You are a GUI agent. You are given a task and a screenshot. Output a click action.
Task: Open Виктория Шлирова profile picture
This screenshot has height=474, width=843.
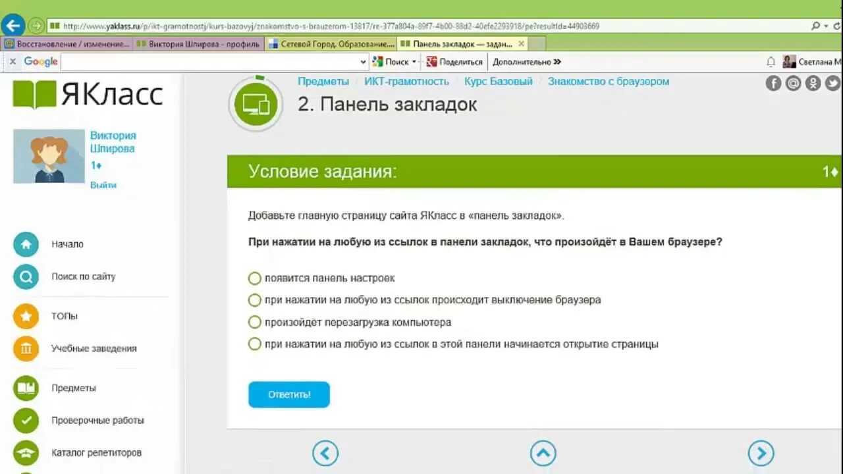point(49,156)
